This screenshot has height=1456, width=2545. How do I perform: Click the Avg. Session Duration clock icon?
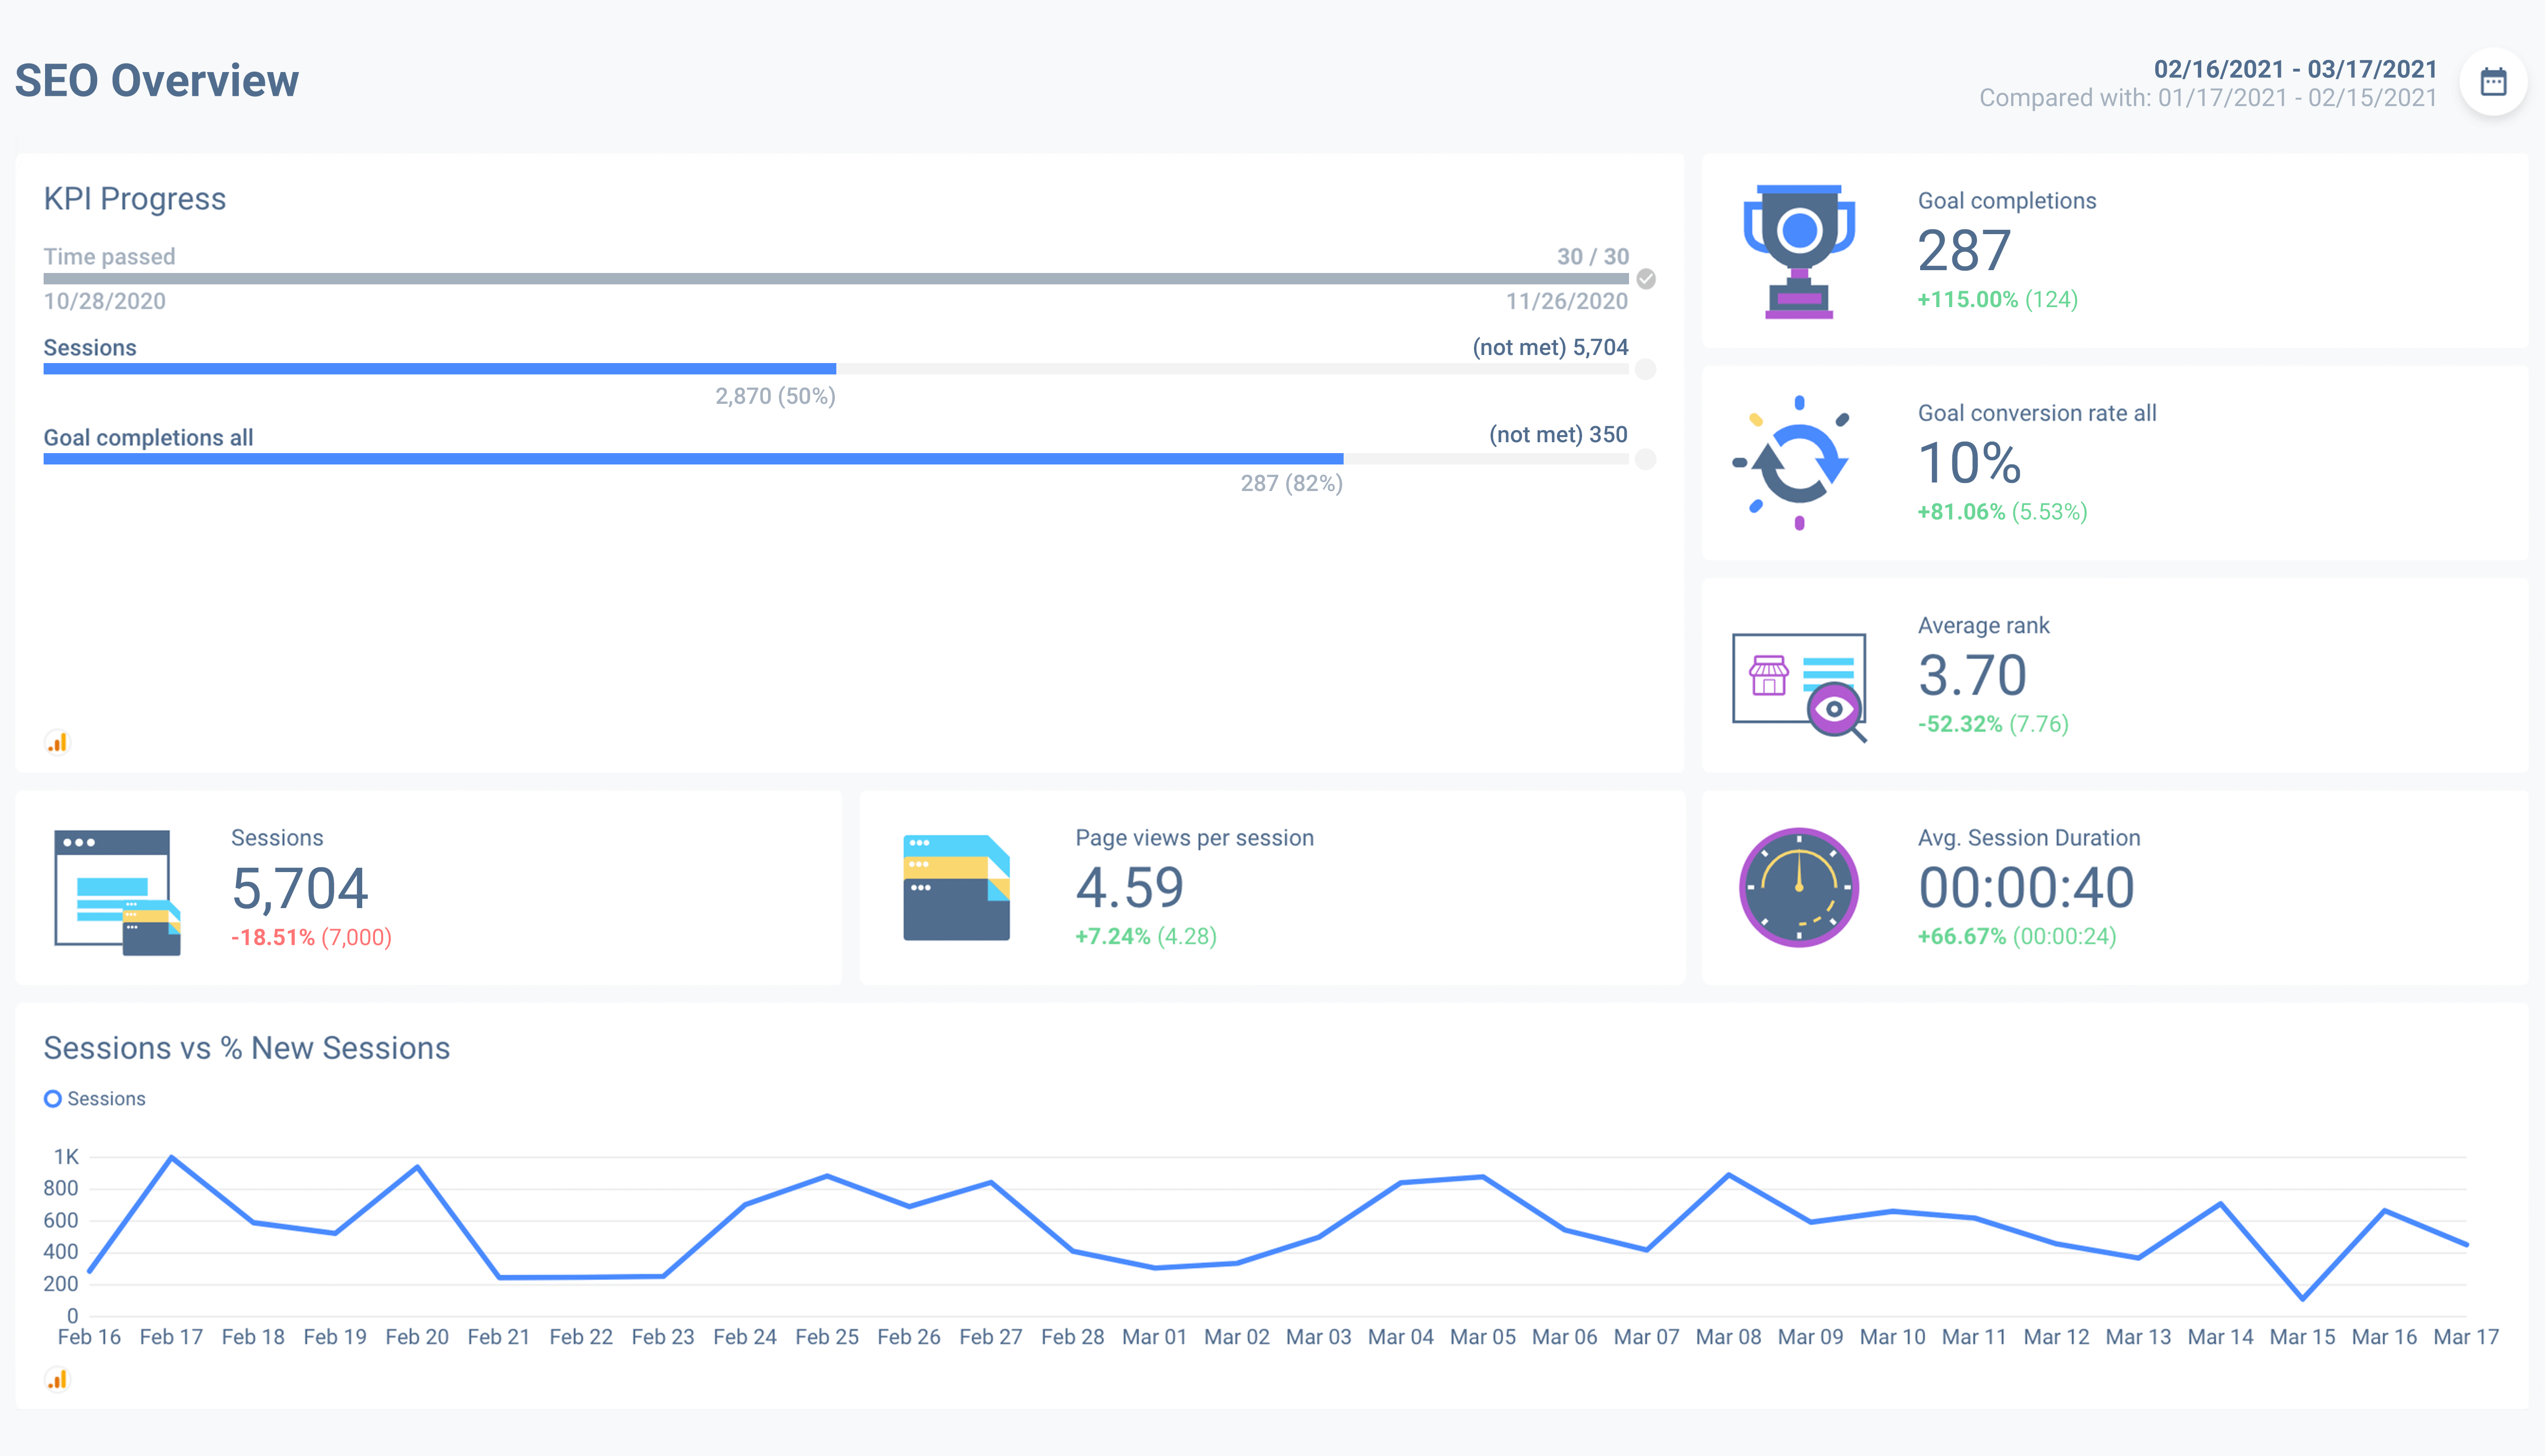pos(1799,887)
